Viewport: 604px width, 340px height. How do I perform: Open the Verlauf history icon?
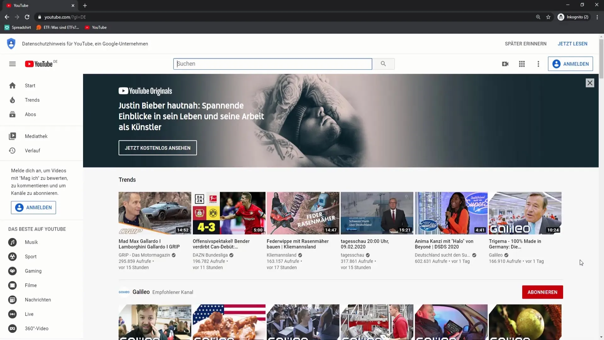point(12,151)
